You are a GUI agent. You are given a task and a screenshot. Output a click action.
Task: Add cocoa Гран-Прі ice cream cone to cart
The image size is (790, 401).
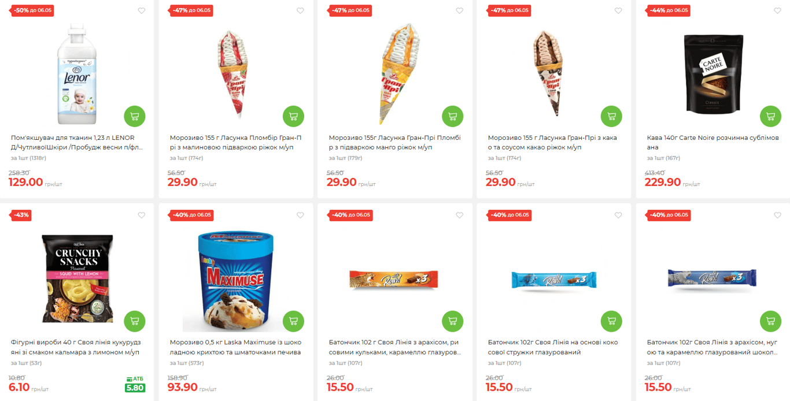point(611,116)
